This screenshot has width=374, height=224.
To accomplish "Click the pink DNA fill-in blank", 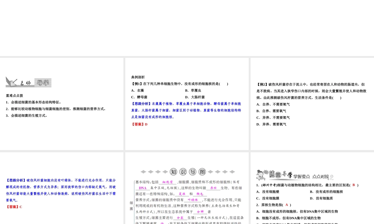I will tap(142, 188).
